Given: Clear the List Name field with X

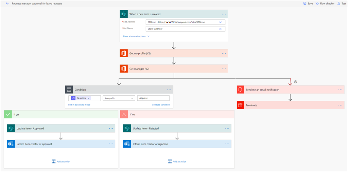Looking at the screenshot, I should click(220, 29).
